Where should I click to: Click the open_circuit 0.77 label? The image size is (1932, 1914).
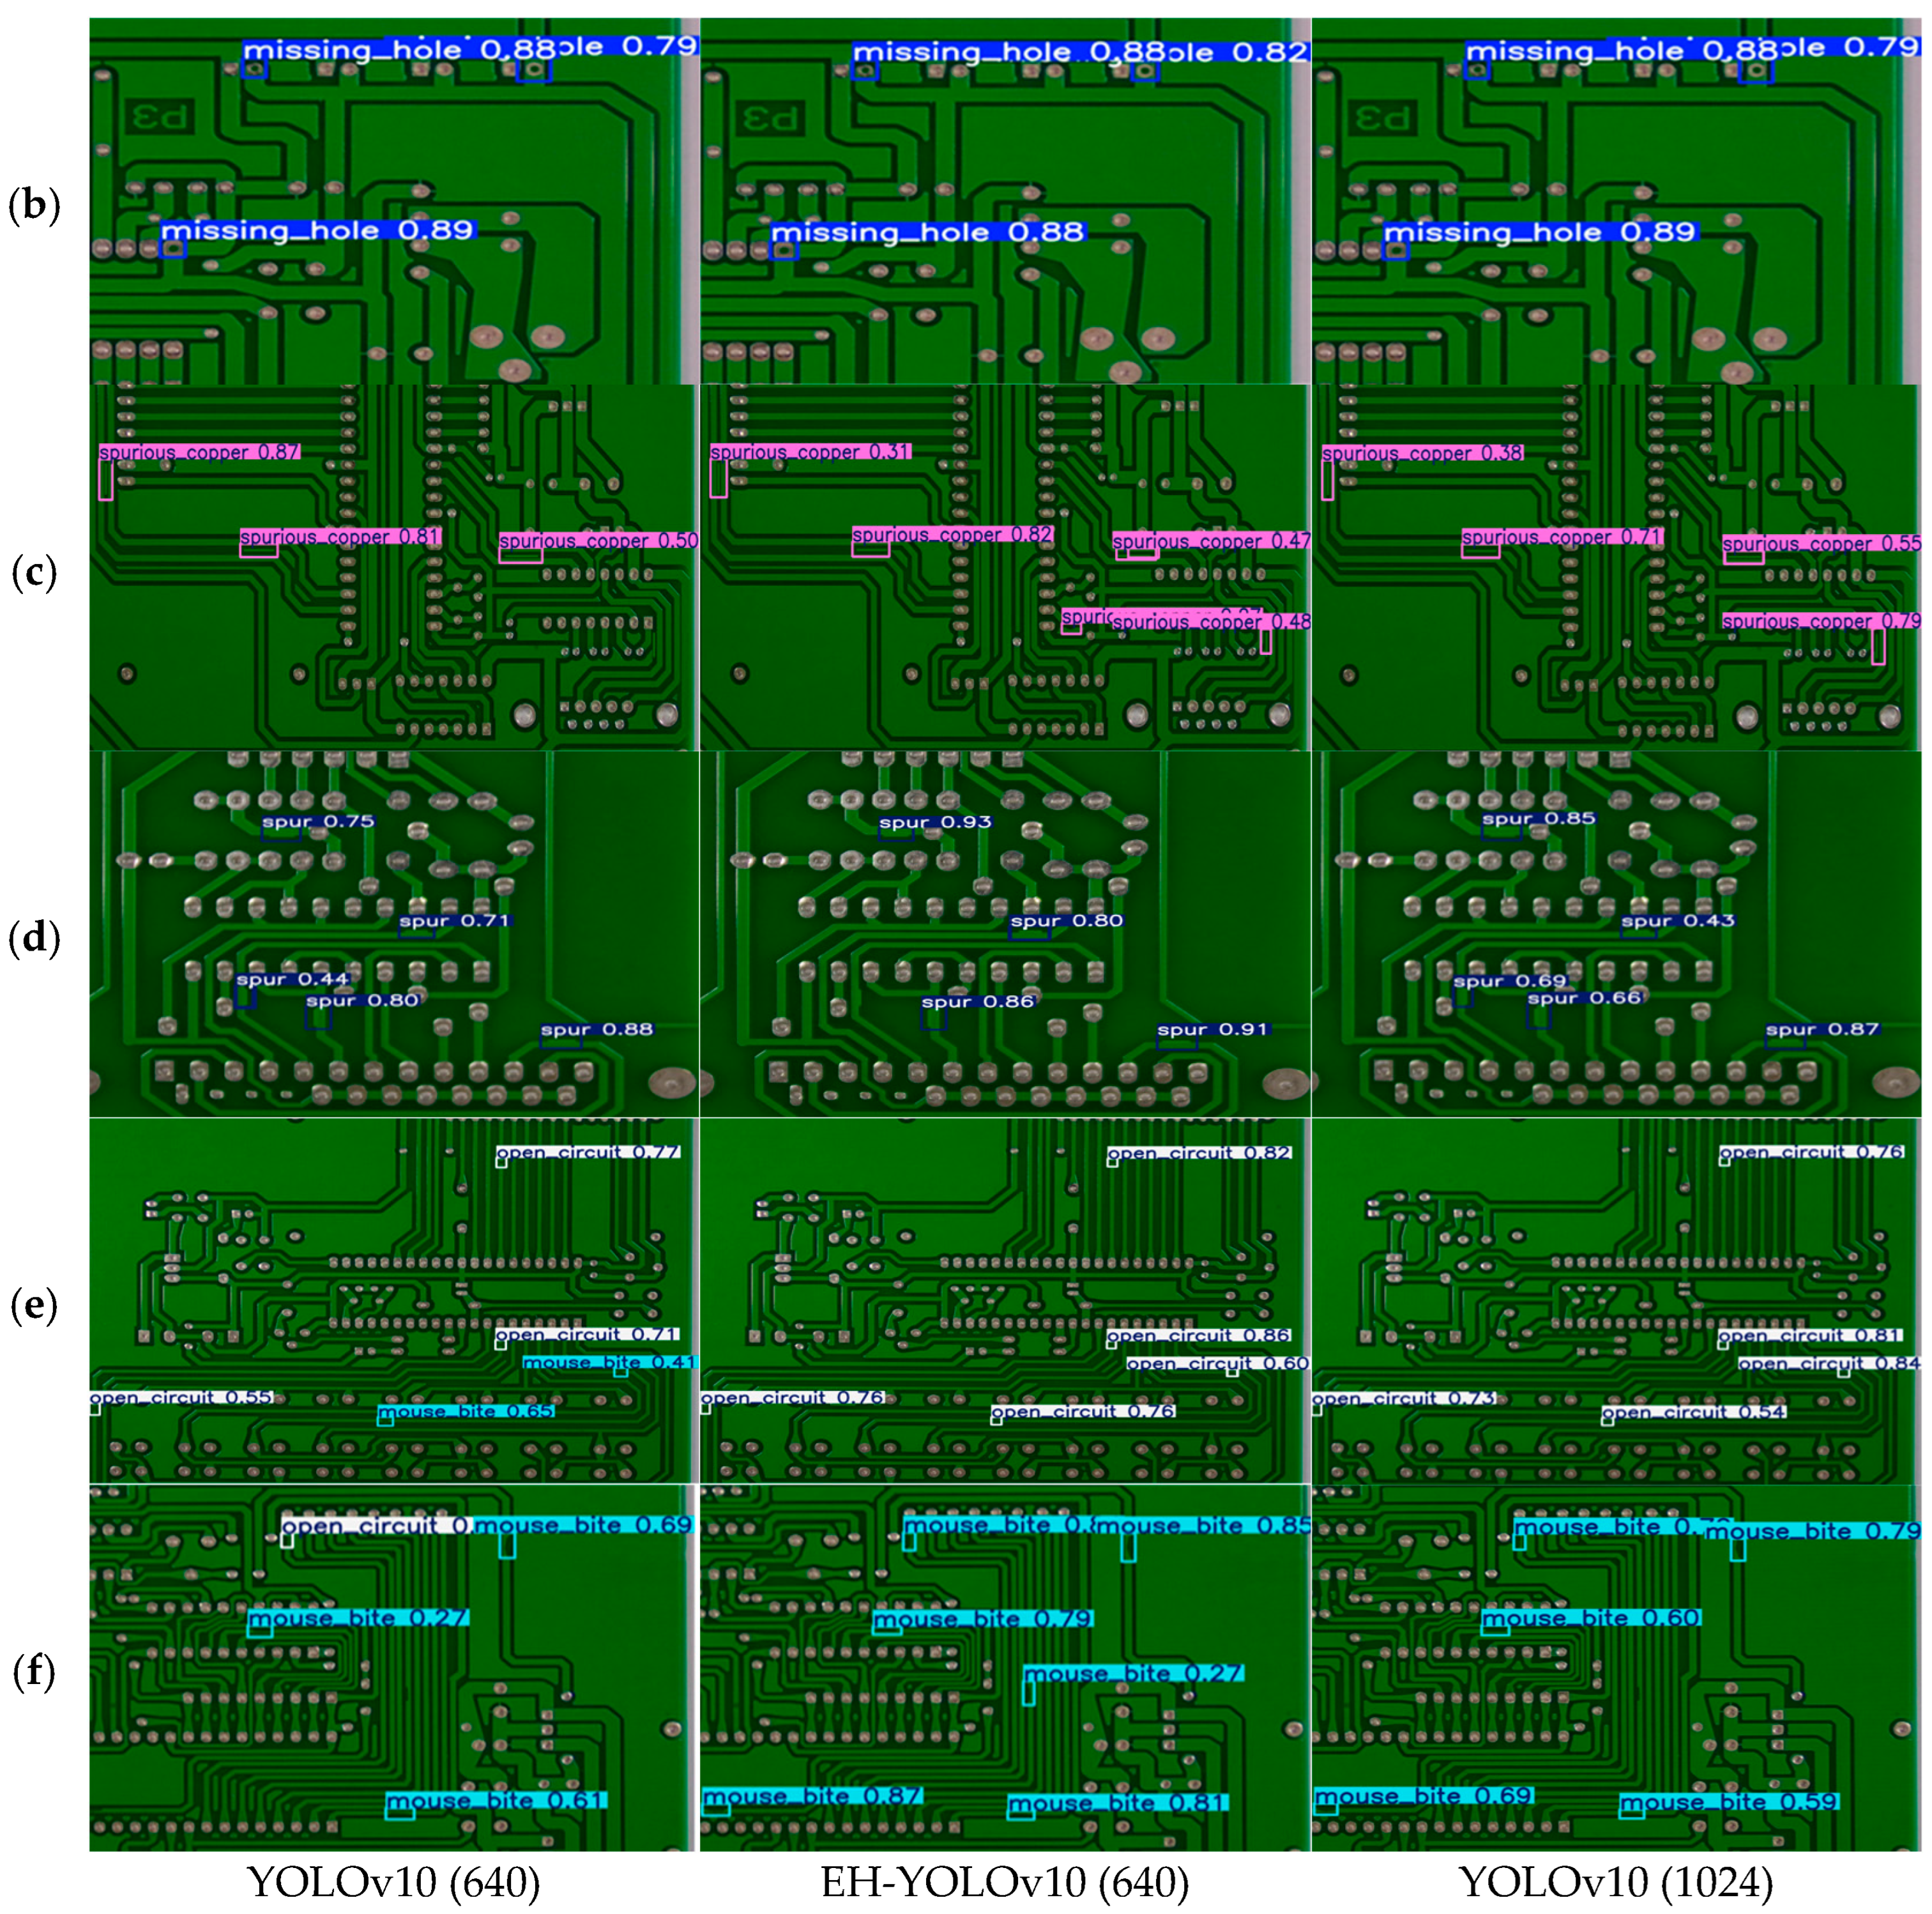pyautogui.click(x=588, y=1152)
